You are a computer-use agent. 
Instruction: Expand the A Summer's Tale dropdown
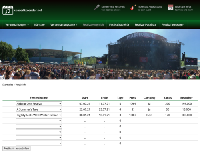click(39, 109)
